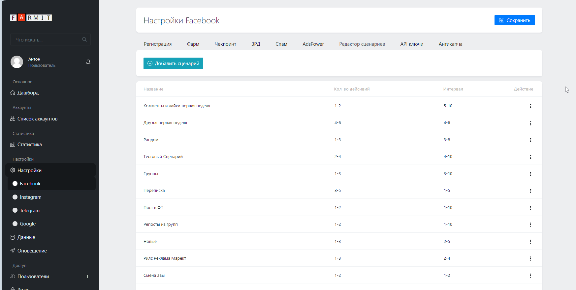This screenshot has height=290, width=576.
Task: Select the Instagram settings option
Action: click(30, 197)
